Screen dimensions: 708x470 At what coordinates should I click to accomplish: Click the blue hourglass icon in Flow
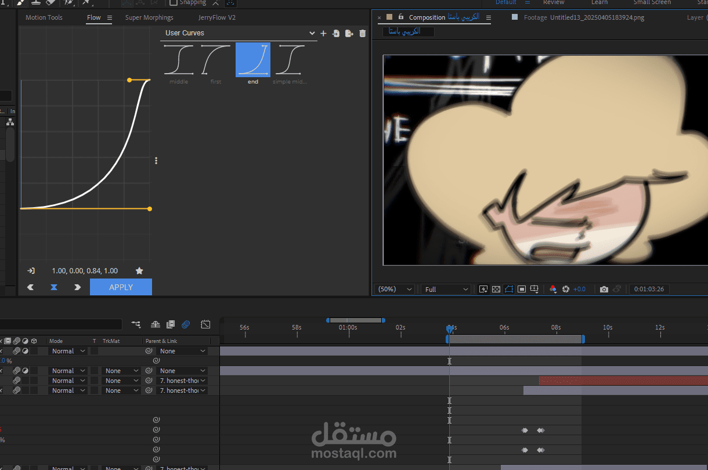click(54, 287)
